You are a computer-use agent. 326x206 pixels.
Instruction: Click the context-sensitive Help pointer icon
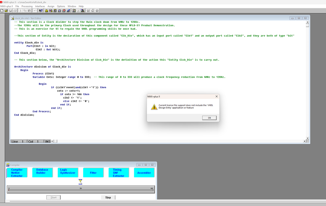pos(41,10)
